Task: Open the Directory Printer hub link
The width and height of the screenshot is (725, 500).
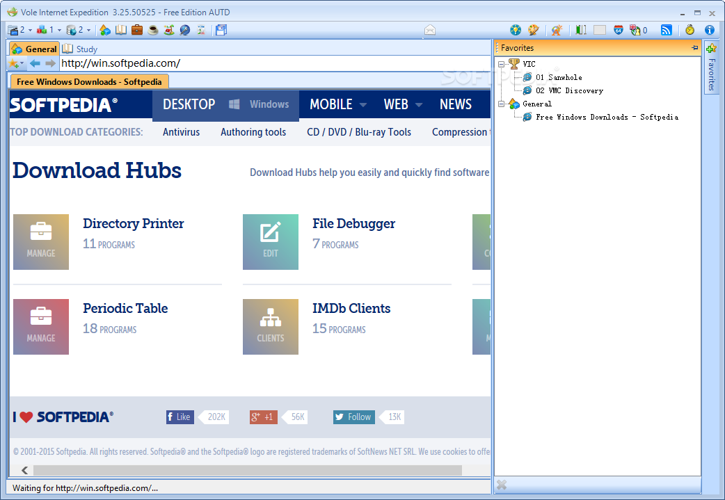Action: point(133,224)
